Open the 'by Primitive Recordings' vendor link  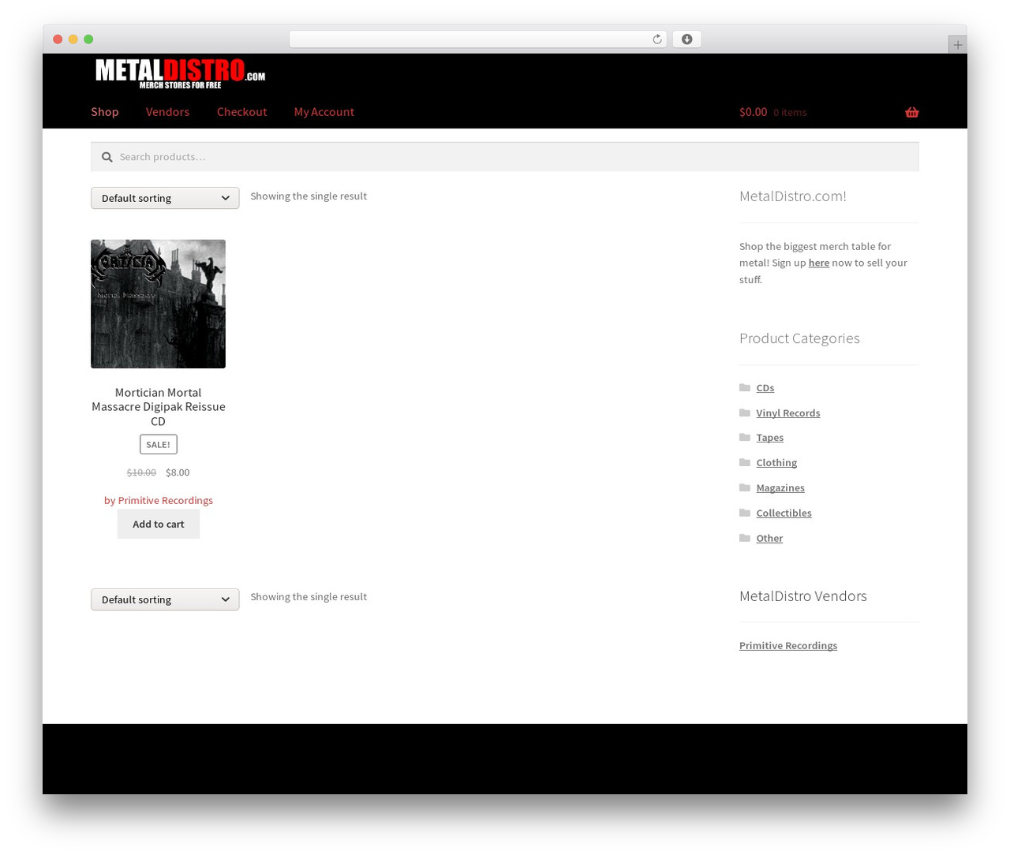pos(159,500)
